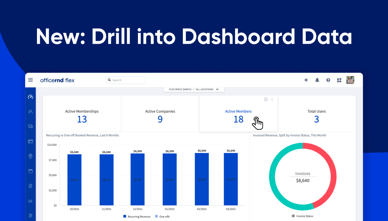Click the number 13 under Active Memberships
This screenshot has height=221, width=388.
pos(82,119)
